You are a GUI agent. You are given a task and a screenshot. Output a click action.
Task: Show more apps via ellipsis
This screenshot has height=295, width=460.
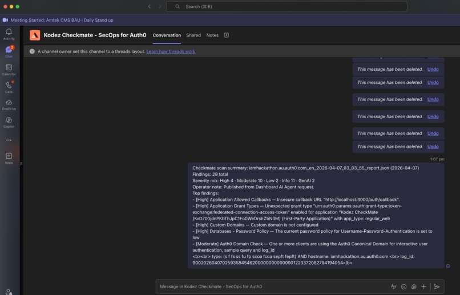click(9, 140)
